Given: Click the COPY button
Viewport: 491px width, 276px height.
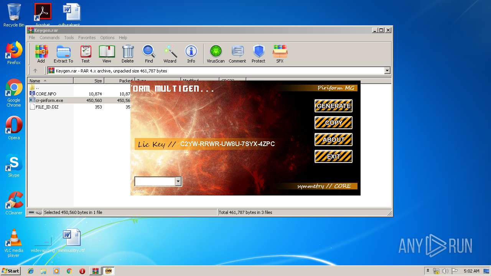Looking at the screenshot, I should 333,123.
